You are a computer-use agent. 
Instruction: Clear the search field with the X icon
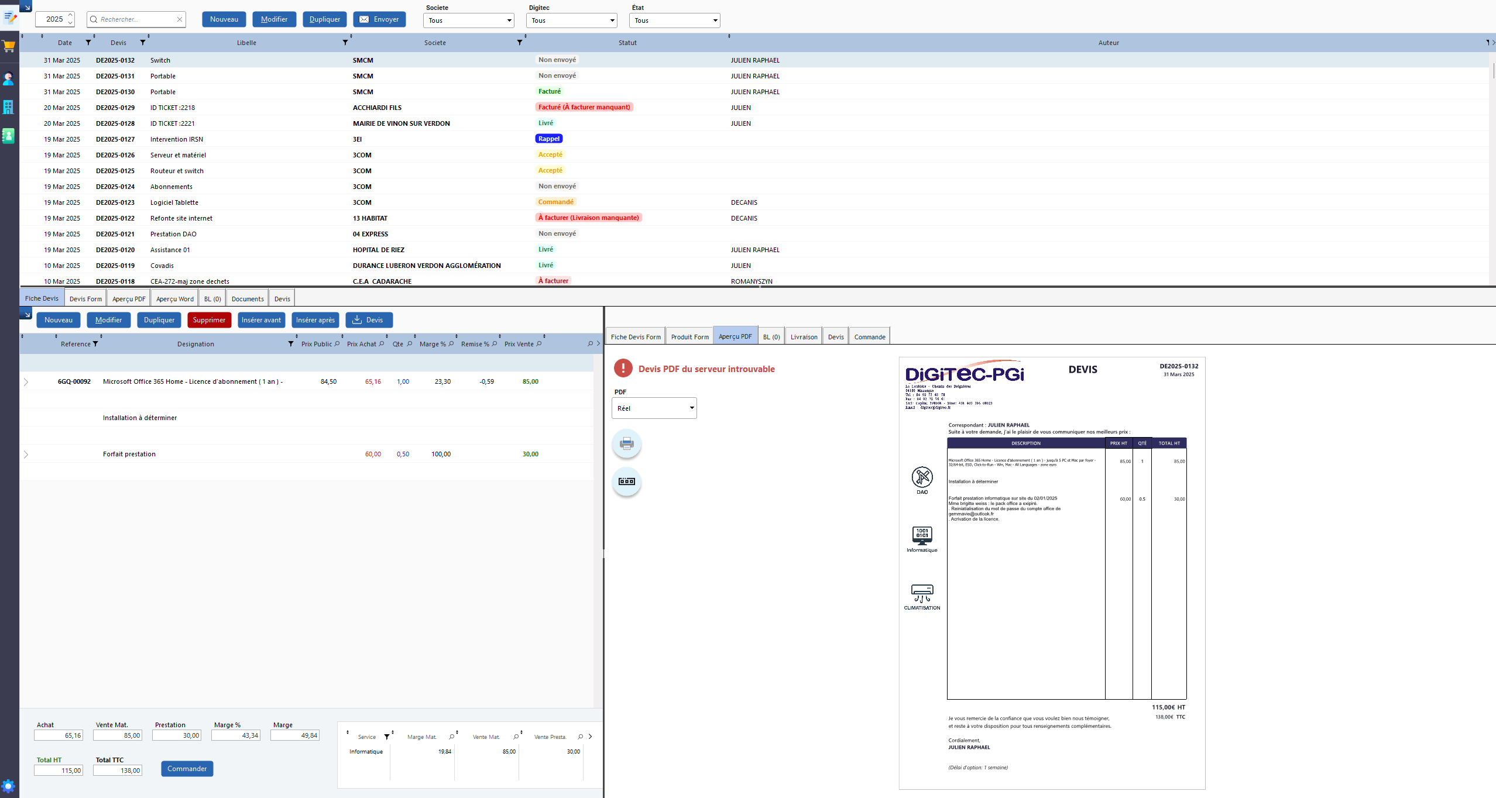pos(179,19)
